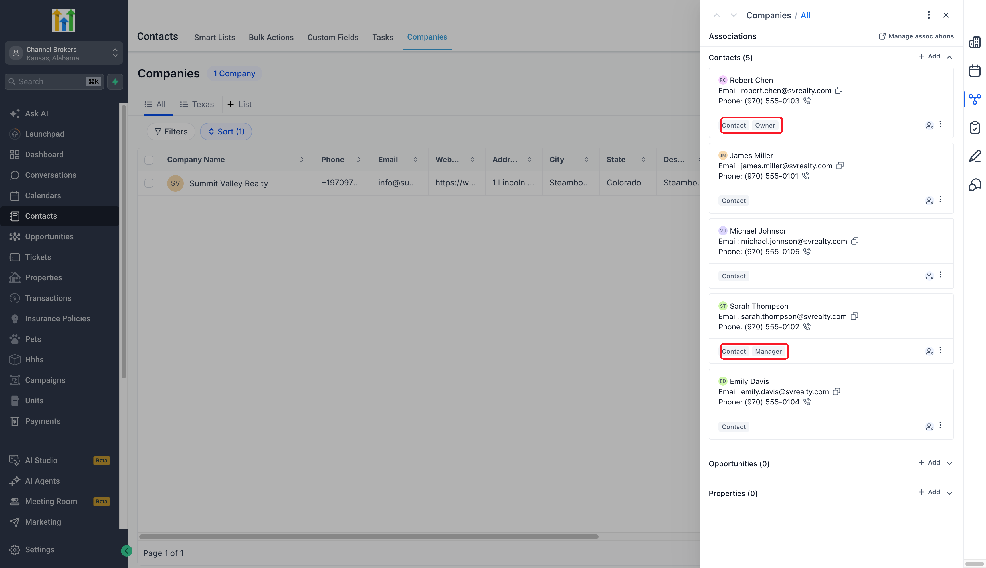Expand the Properties (0) section
This screenshot has width=986, height=568.
pyautogui.click(x=949, y=493)
